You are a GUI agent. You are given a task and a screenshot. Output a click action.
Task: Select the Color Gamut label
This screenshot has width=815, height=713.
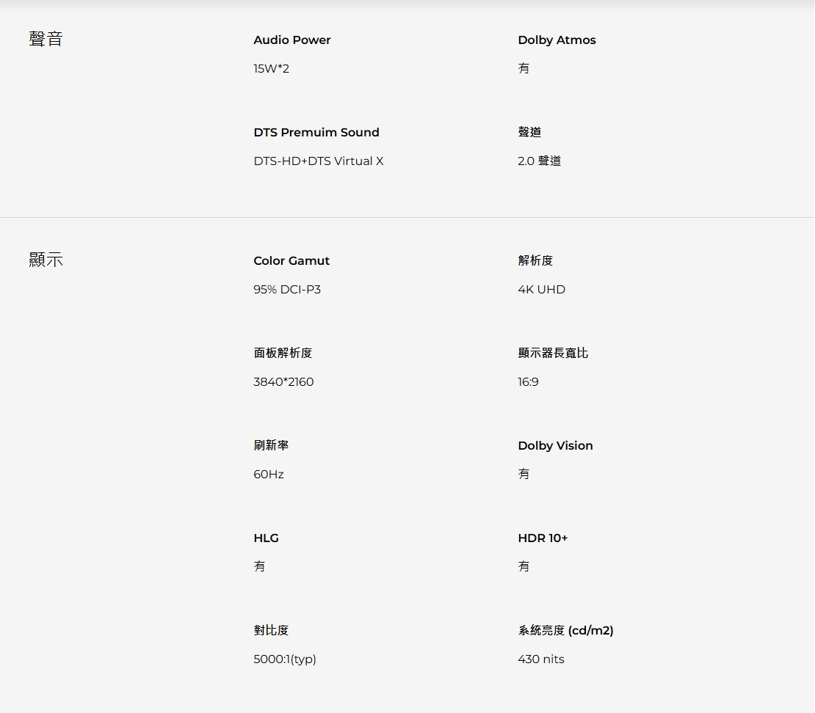click(x=291, y=261)
